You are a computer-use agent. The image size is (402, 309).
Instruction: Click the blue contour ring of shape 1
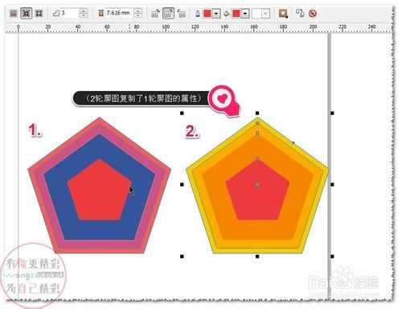(100, 230)
